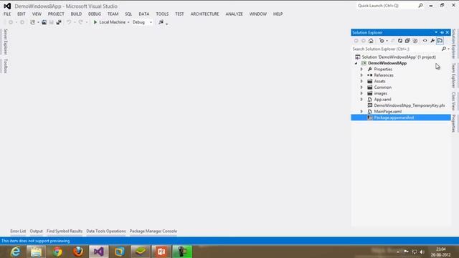Image resolution: width=459 pixels, height=258 pixels.
Task: Click the New Project toolbar icon
Action: (32, 22)
